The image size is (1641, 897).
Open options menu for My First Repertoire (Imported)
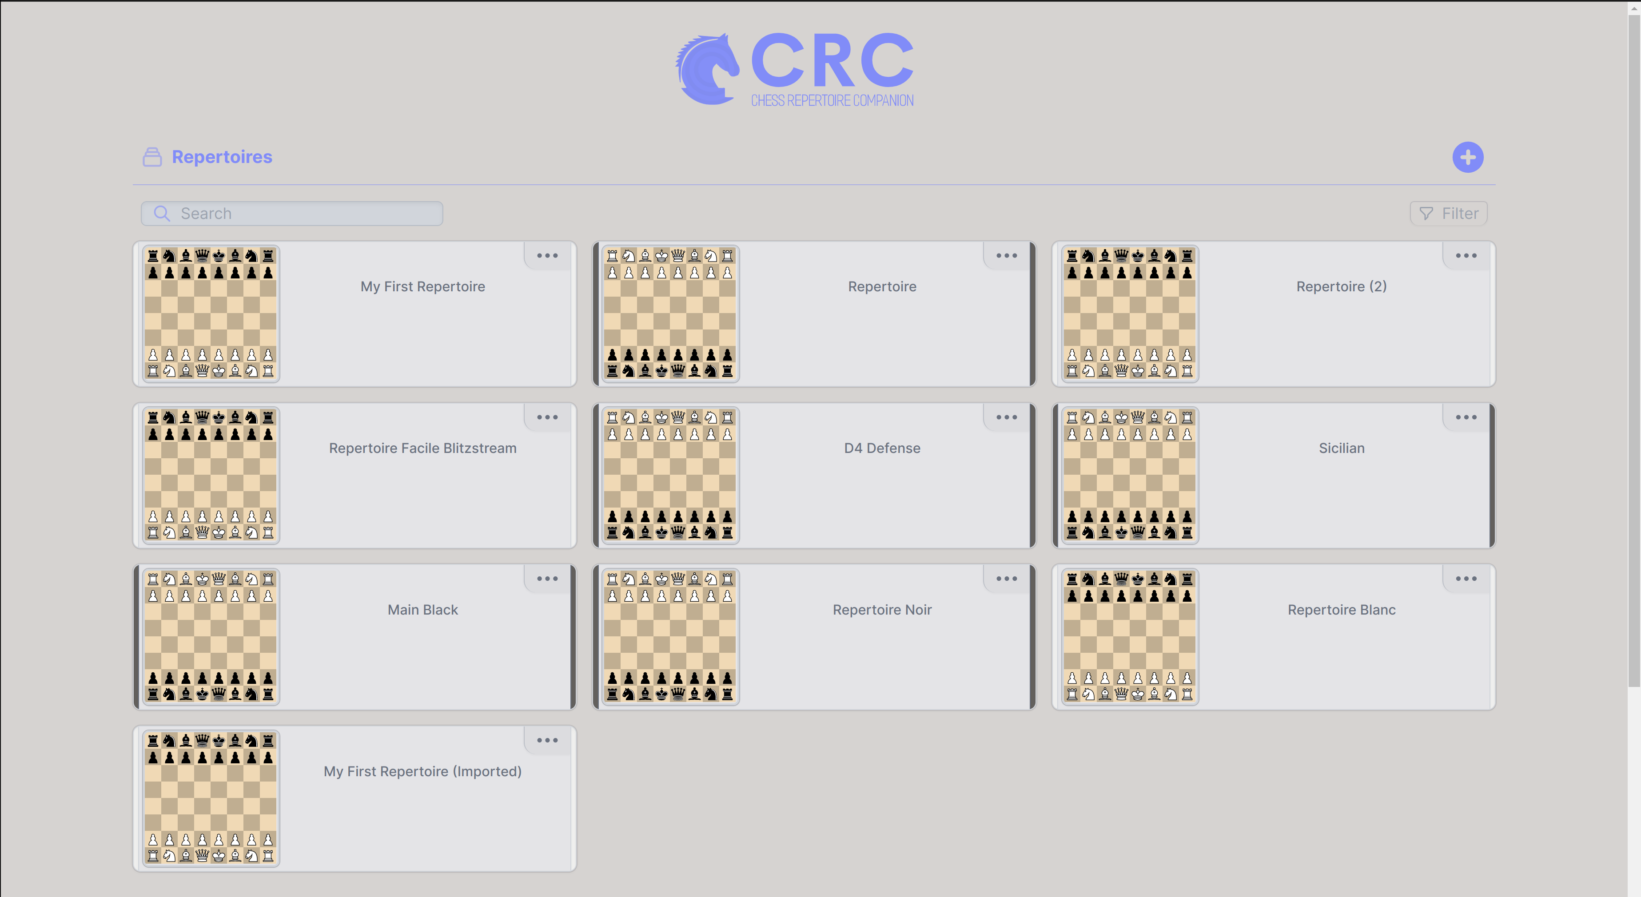[547, 740]
